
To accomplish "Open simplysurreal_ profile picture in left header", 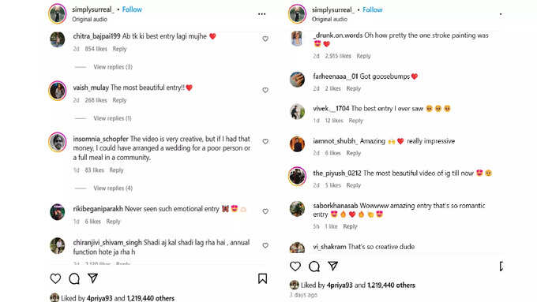I will (58, 14).
